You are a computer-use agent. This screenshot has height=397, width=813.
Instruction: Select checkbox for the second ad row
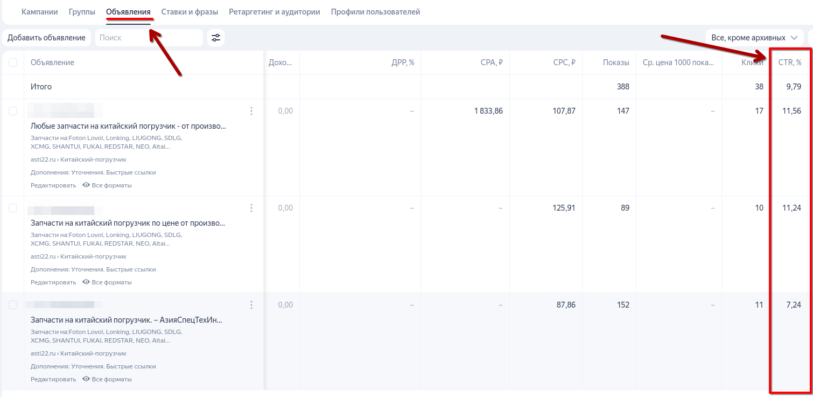coord(13,208)
